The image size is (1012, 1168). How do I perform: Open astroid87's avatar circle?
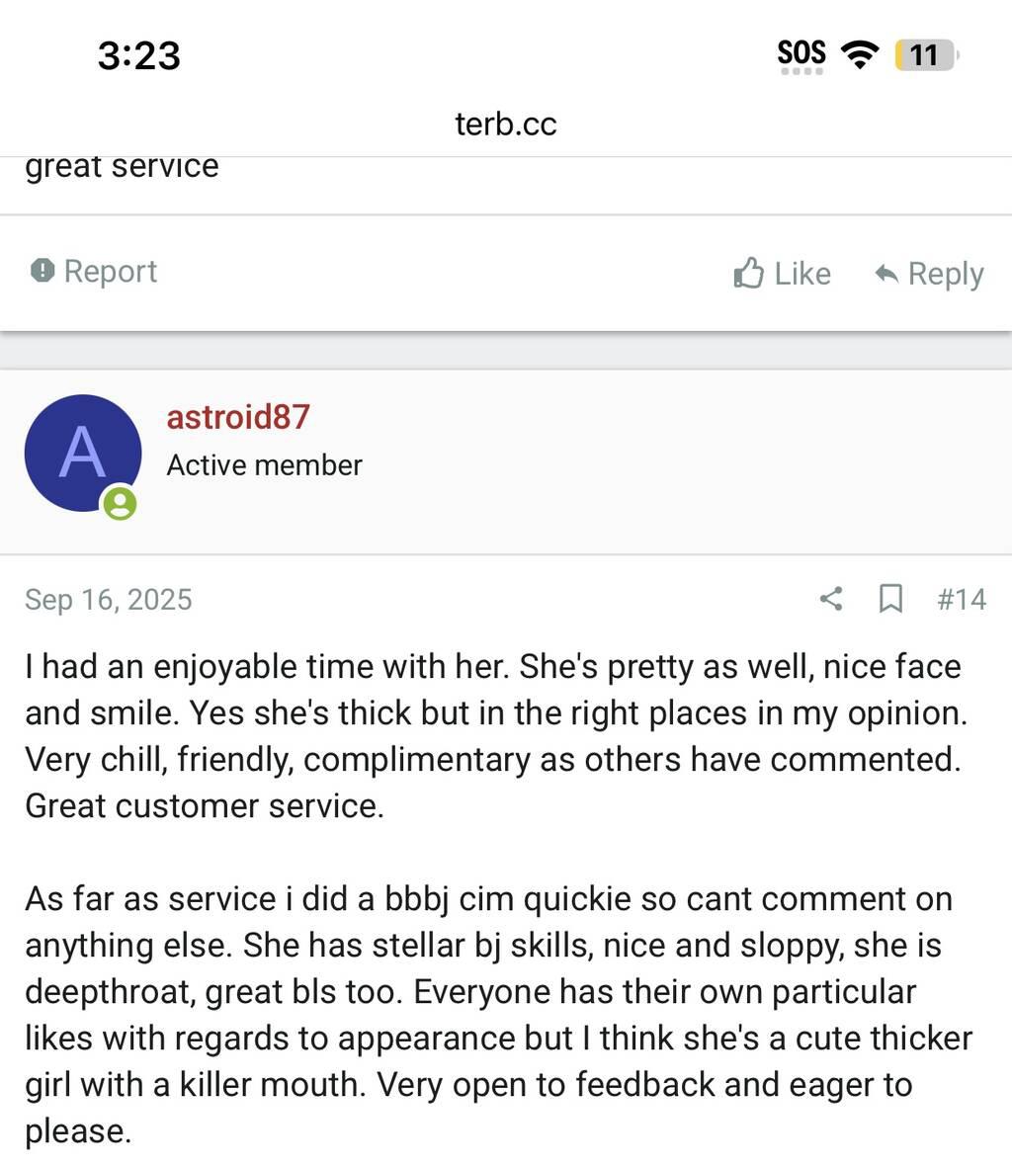[82, 454]
